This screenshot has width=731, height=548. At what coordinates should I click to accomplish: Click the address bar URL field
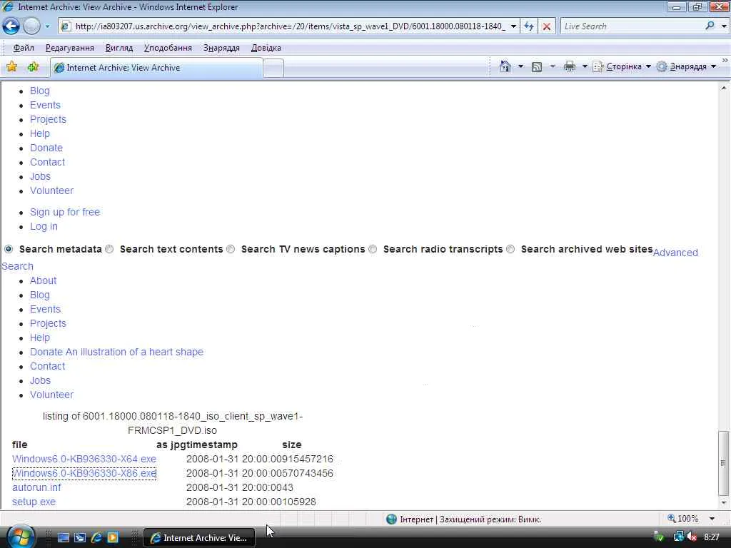[x=289, y=26]
